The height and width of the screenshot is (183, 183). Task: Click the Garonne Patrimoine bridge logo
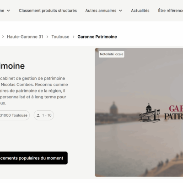[x=150, y=113]
